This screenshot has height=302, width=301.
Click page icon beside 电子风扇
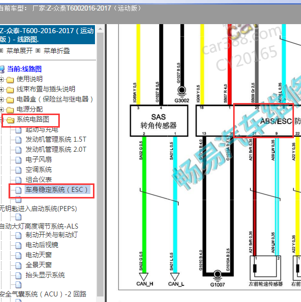[18, 160]
